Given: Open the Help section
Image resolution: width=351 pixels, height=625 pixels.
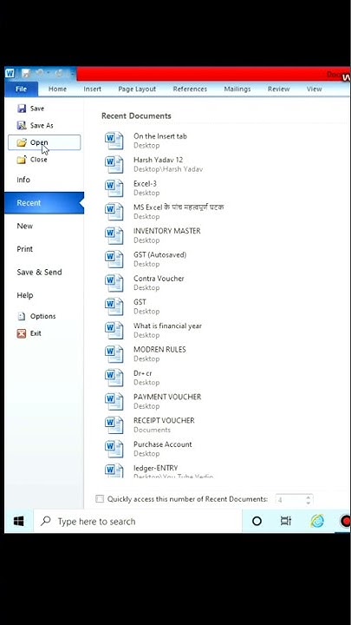Looking at the screenshot, I should (x=44, y=295).
